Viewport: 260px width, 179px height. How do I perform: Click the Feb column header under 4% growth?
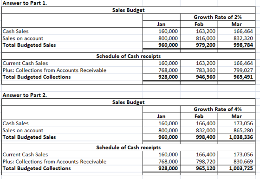click(199, 116)
